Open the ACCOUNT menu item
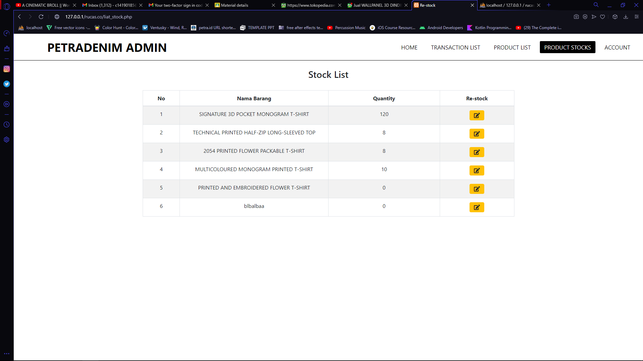Screen dimensions: 643x361 pos(617,47)
